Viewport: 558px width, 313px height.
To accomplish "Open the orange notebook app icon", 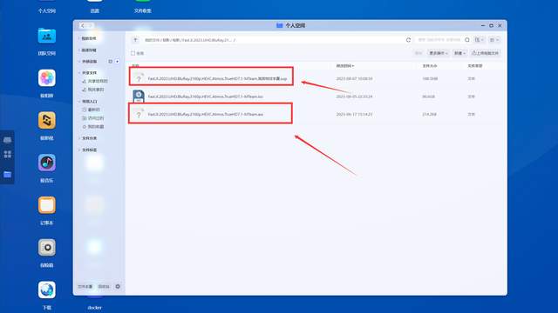I will click(x=46, y=205).
